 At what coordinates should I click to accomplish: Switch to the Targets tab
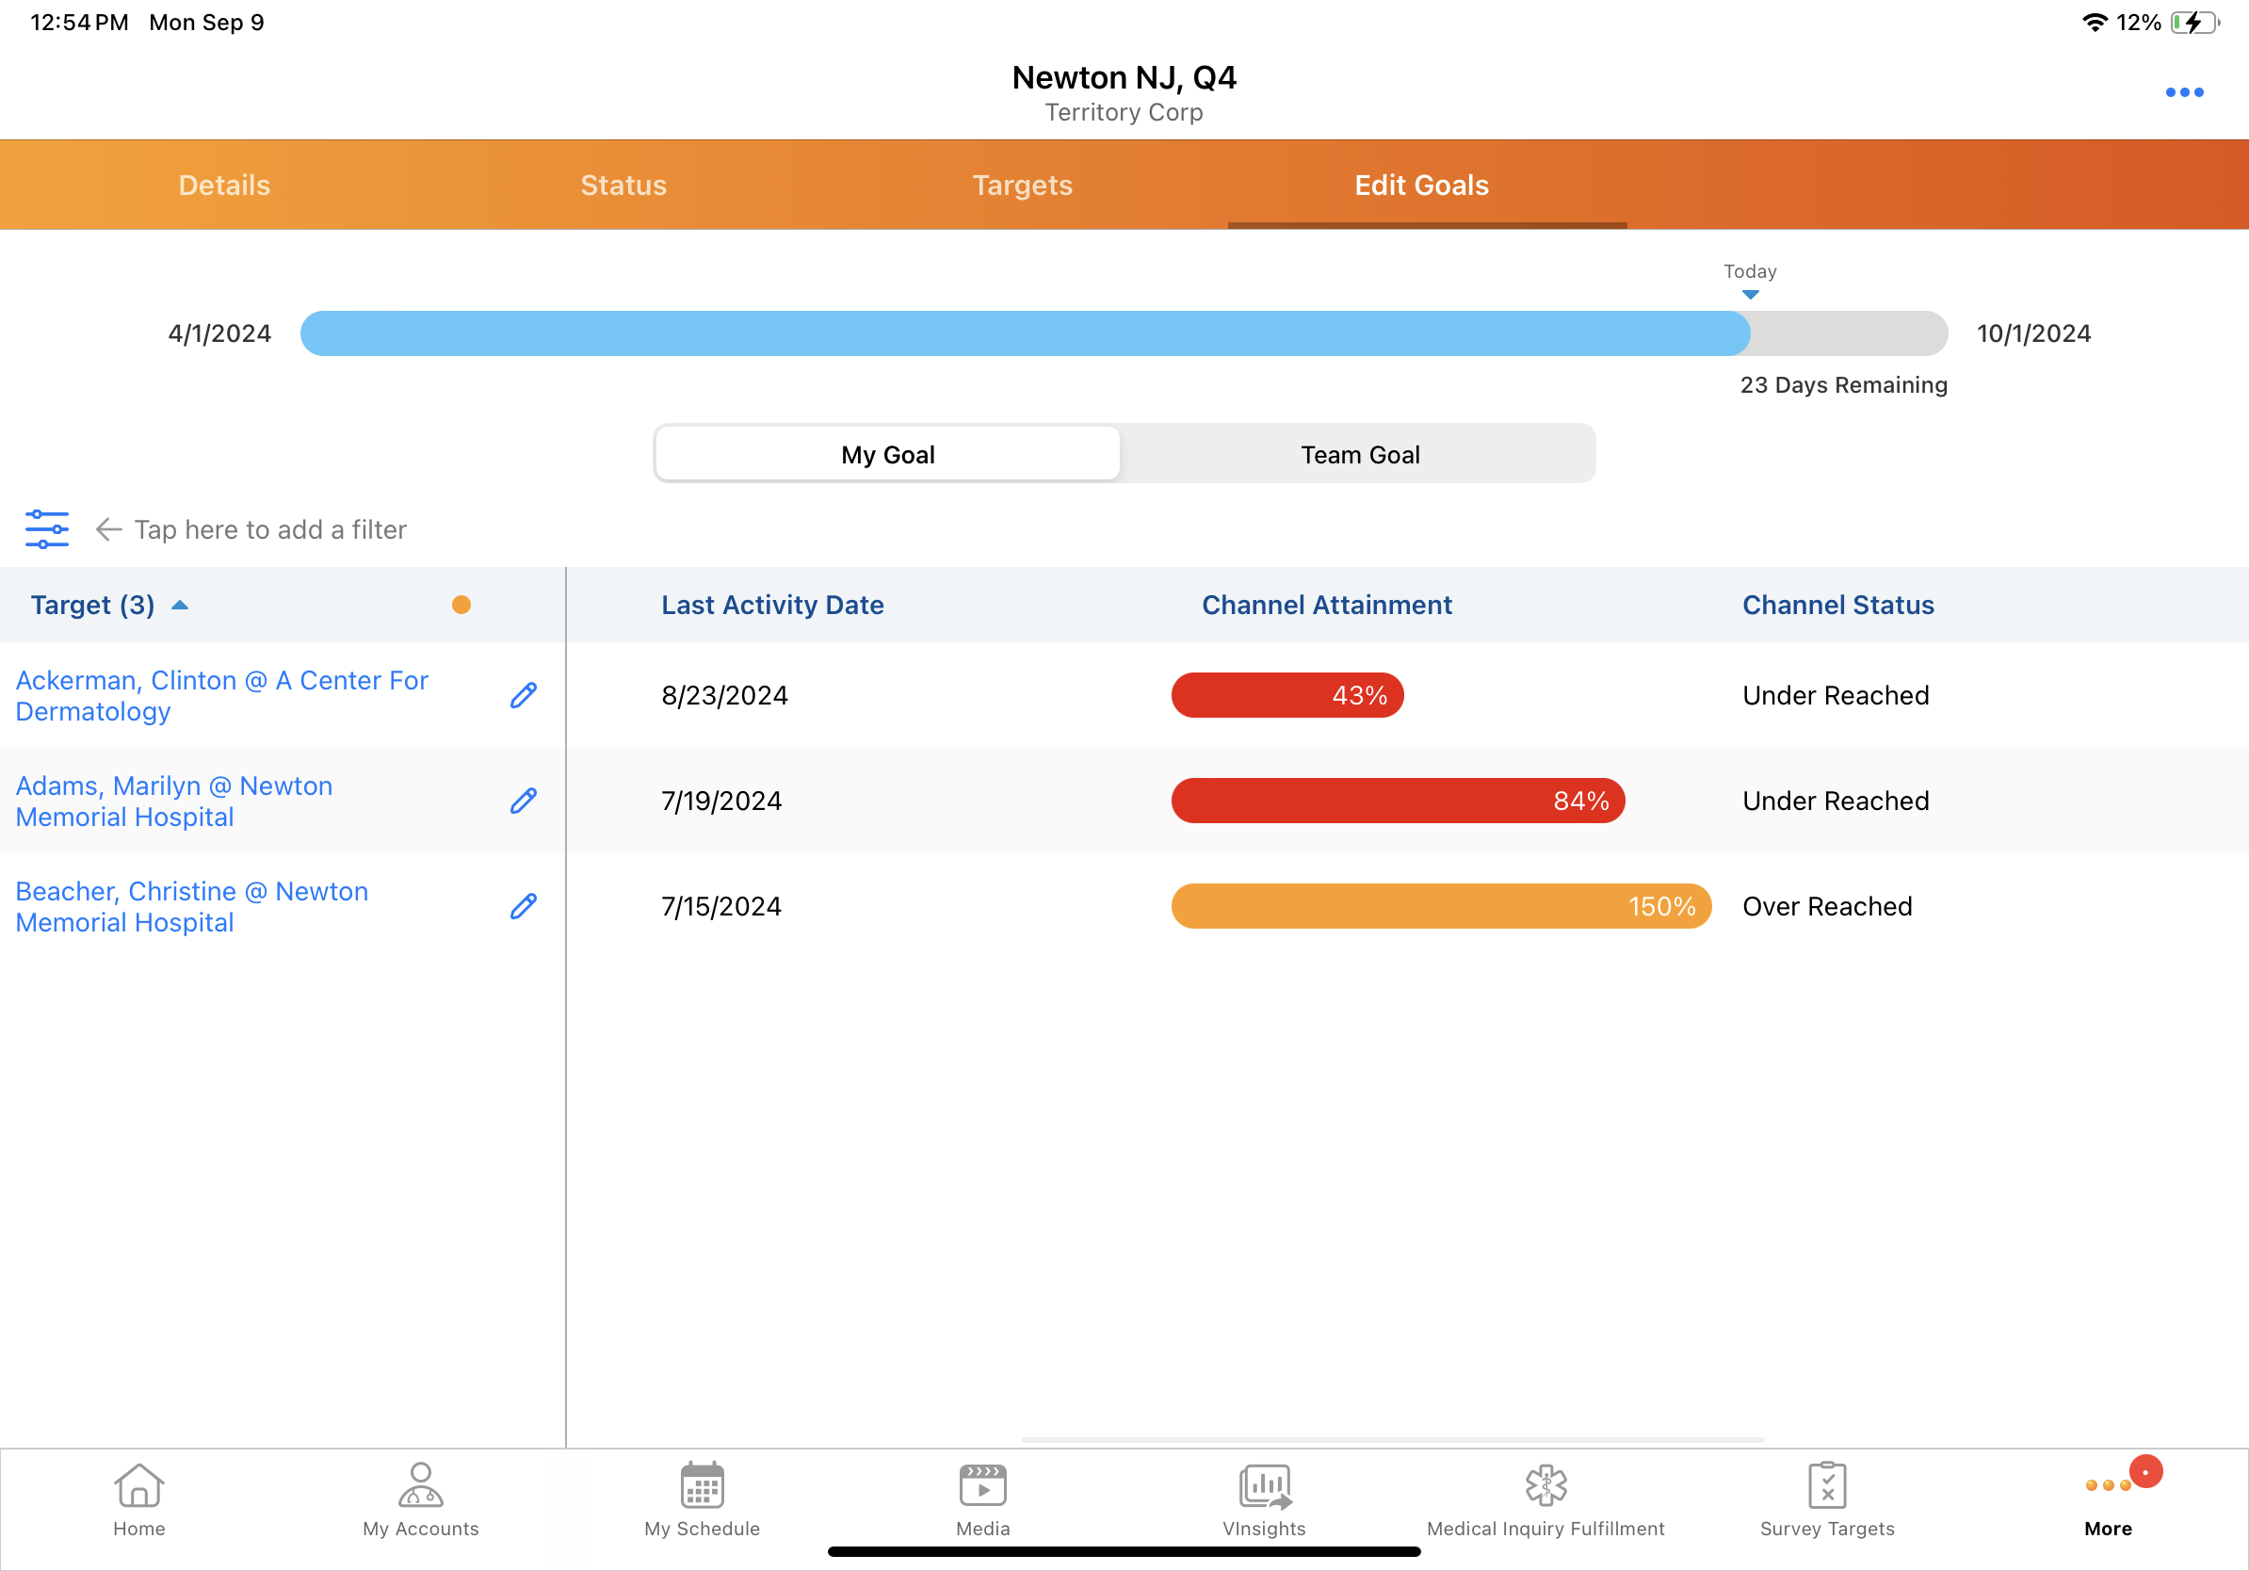pyautogui.click(x=1022, y=186)
